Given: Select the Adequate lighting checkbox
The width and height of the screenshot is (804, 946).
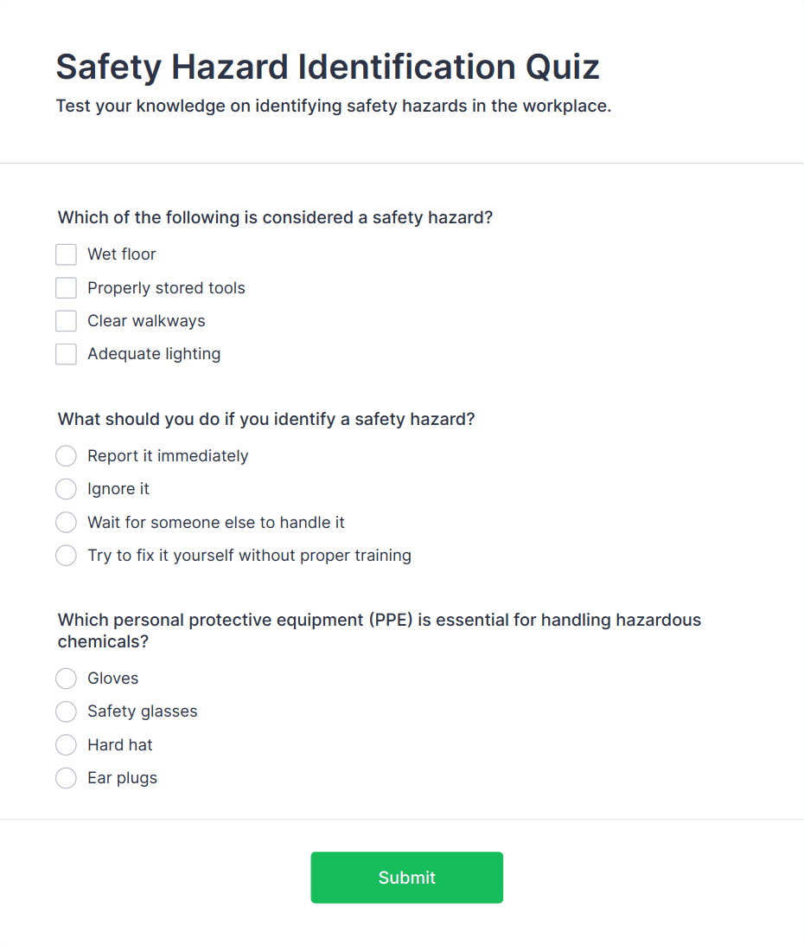Looking at the screenshot, I should [x=66, y=354].
